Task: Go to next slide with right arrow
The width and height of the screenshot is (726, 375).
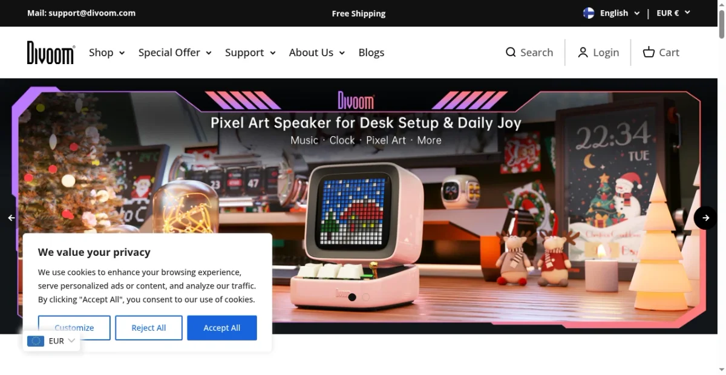Action: 705,218
